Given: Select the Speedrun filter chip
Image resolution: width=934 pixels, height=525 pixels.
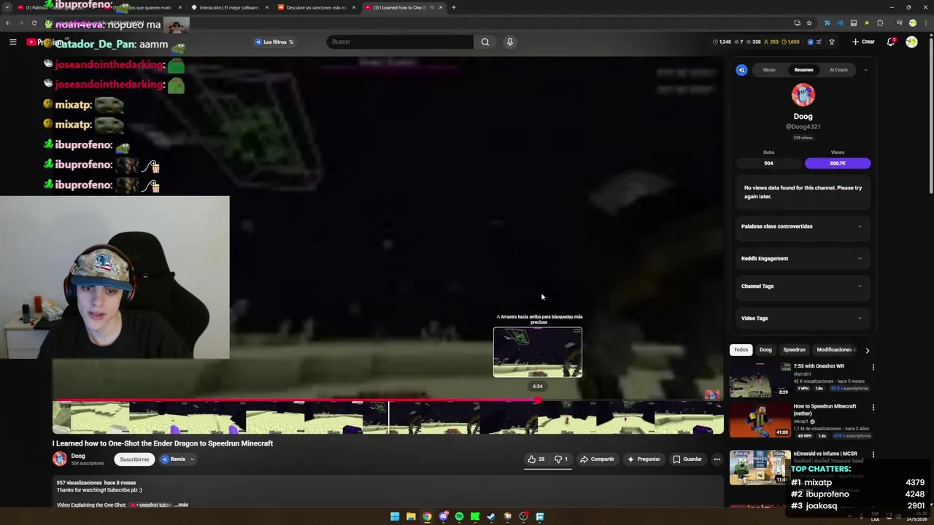Looking at the screenshot, I should coord(794,350).
